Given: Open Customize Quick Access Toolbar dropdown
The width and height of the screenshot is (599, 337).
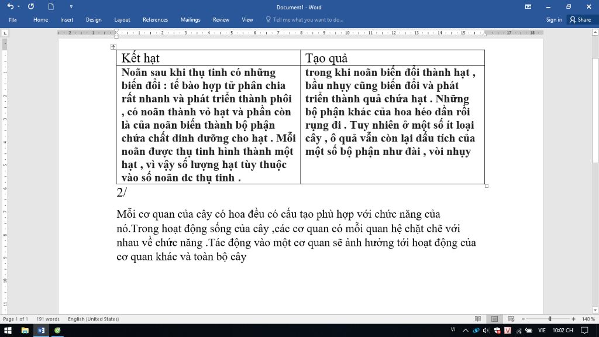Looking at the screenshot, I should pos(71,6).
